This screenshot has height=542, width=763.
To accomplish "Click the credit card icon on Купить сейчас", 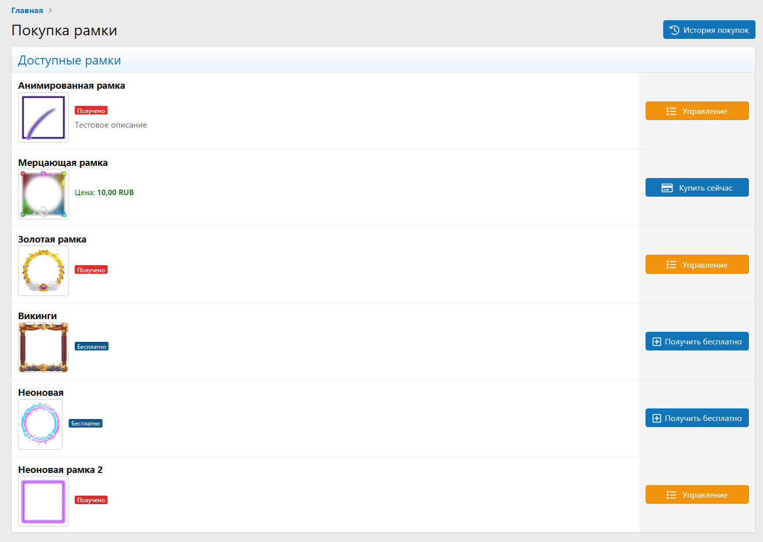I will pyautogui.click(x=667, y=188).
